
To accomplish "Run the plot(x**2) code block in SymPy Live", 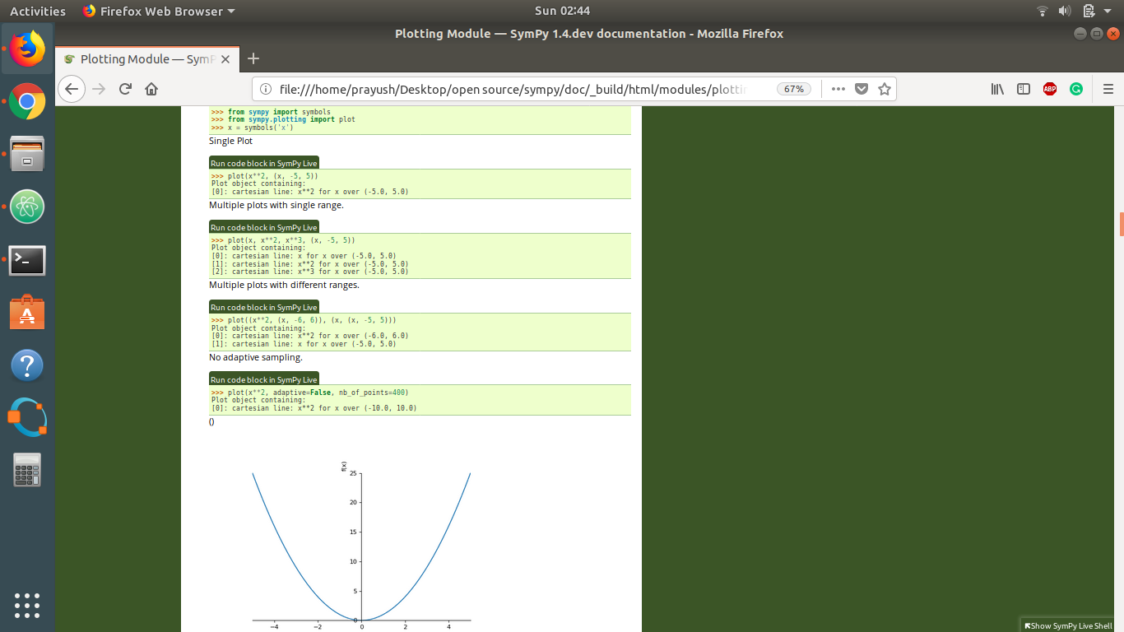I will pyautogui.click(x=263, y=163).
